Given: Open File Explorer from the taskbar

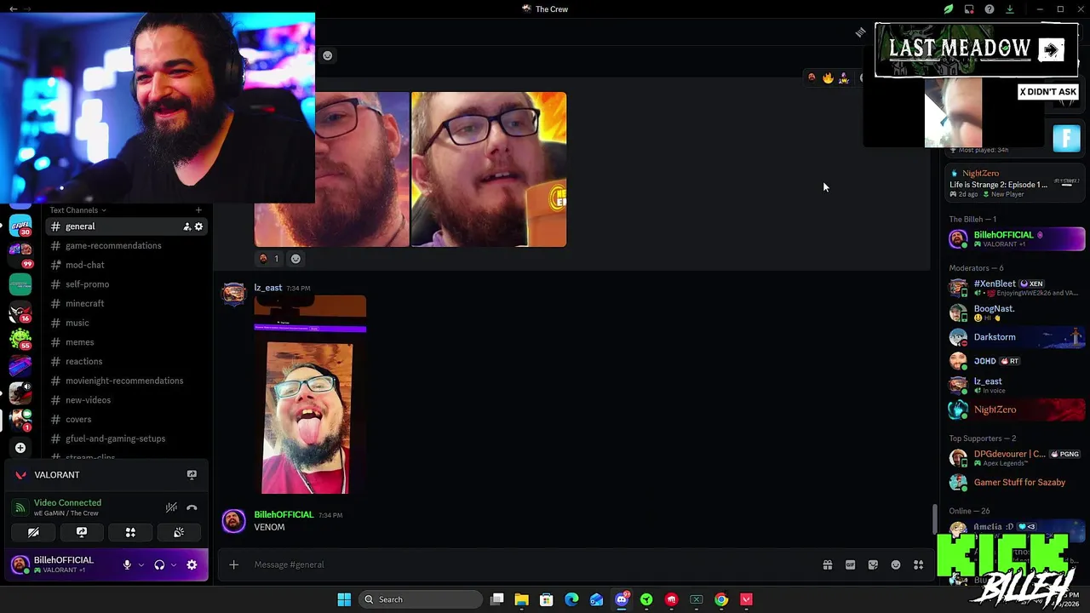Looking at the screenshot, I should tap(521, 599).
